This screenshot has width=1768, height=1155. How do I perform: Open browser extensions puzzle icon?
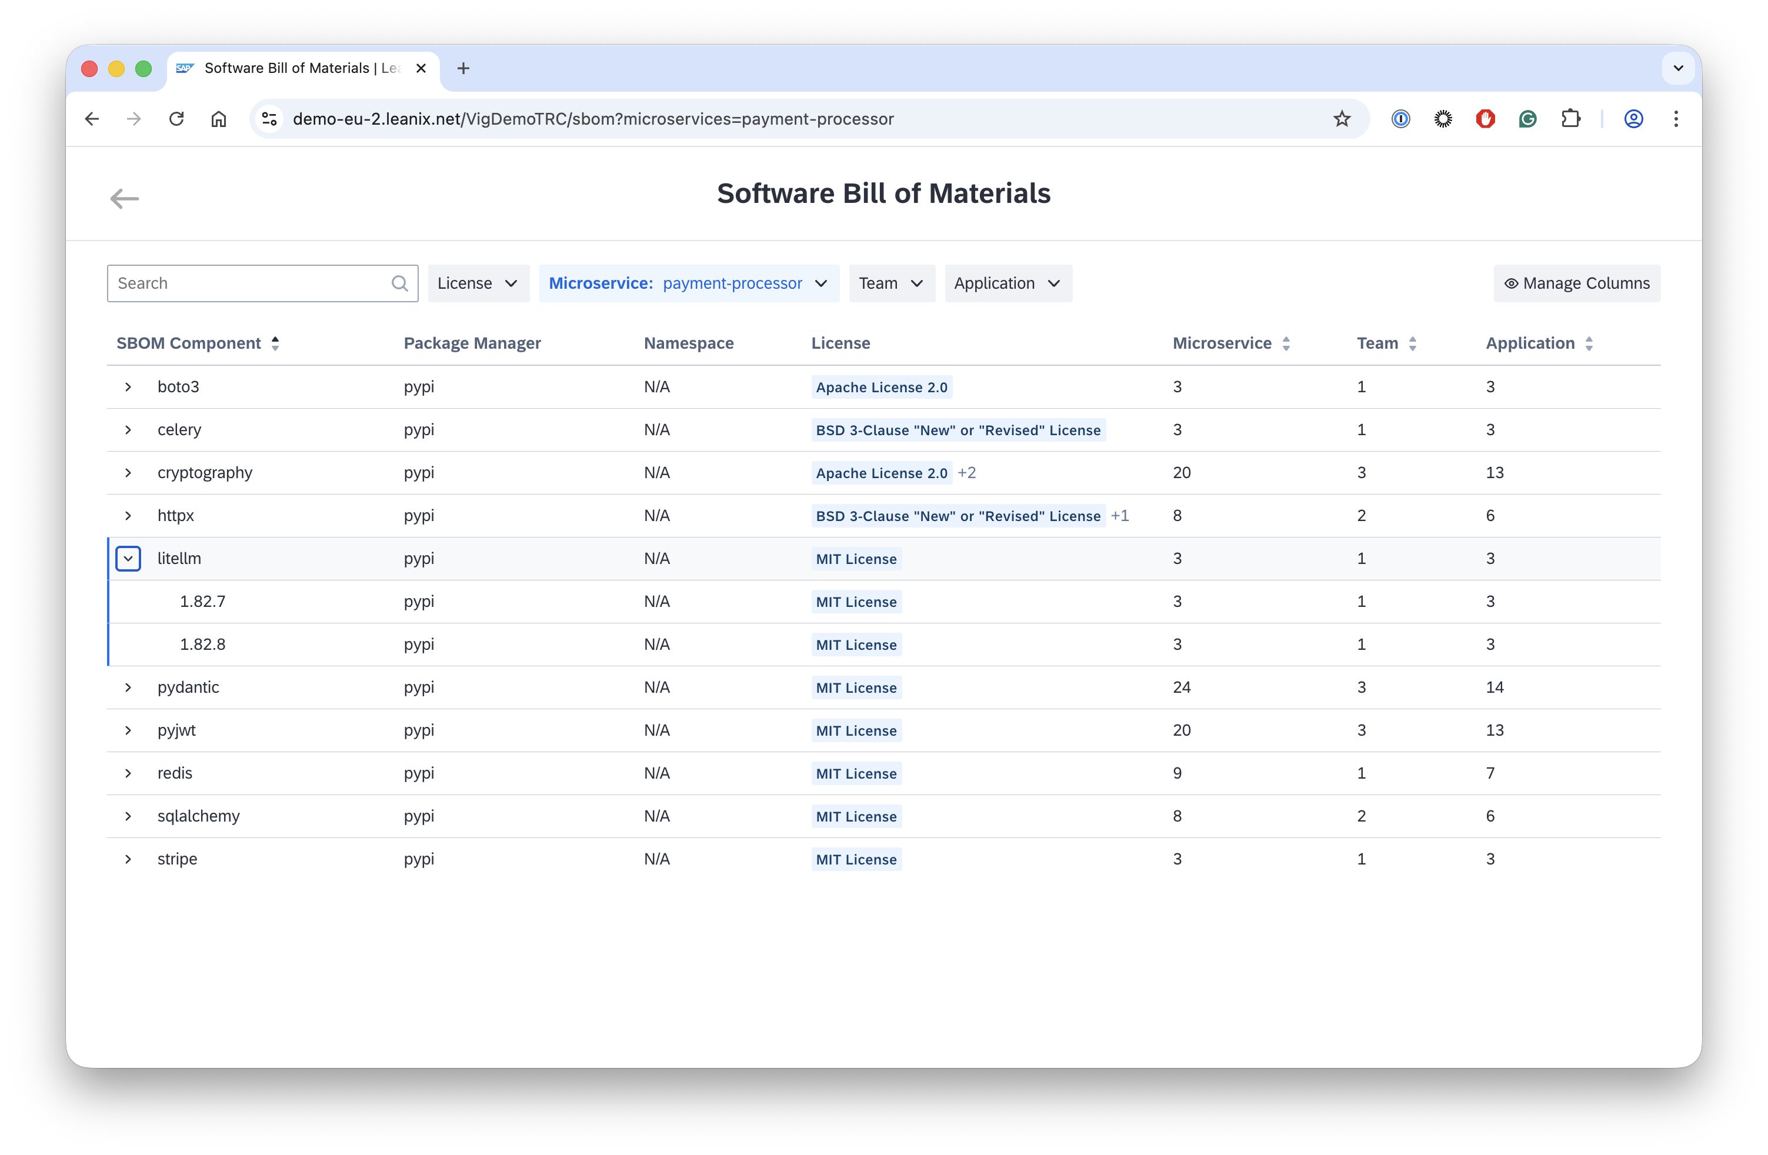coord(1570,119)
